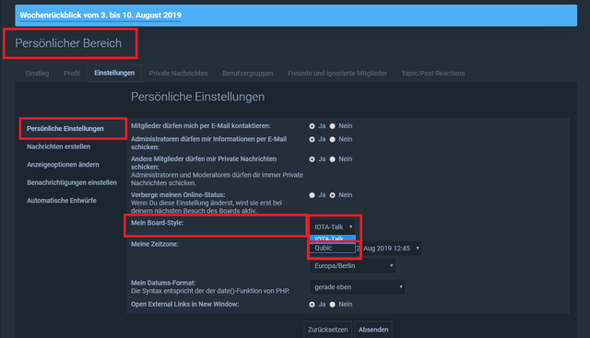
Task: Click the Mein Datums-Format label
Action: click(x=163, y=283)
